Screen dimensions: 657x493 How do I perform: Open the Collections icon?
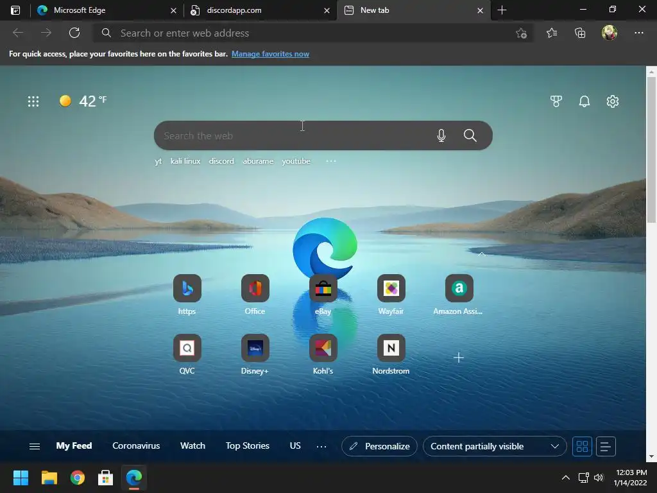(580, 33)
